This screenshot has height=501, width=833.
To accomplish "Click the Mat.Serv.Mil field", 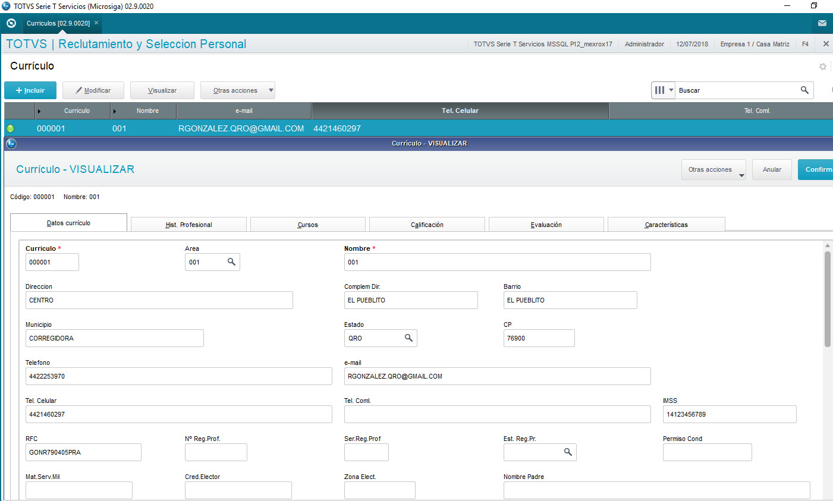I will pyautogui.click(x=79, y=490).
